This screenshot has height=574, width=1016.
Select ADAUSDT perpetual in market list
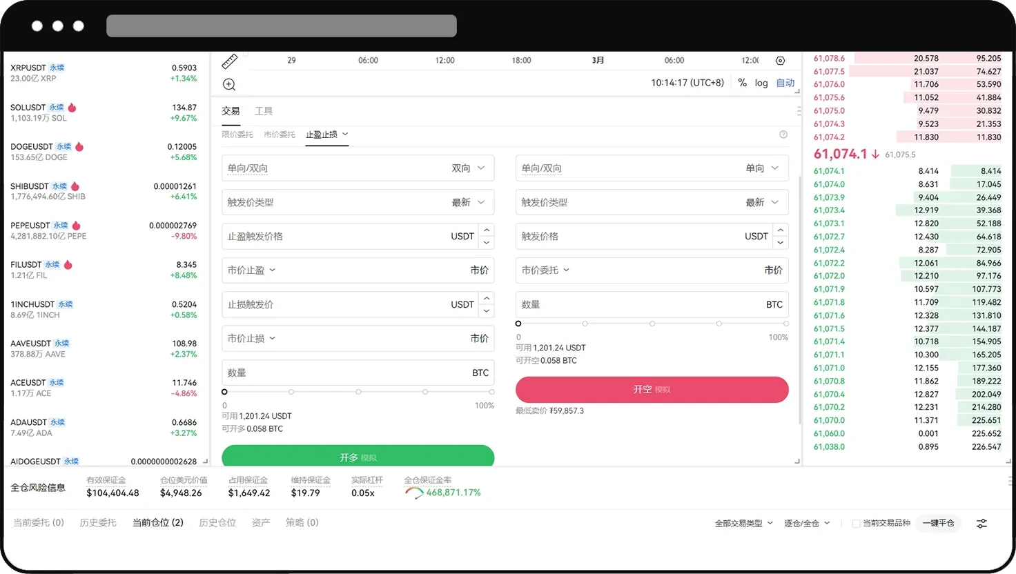pos(104,428)
